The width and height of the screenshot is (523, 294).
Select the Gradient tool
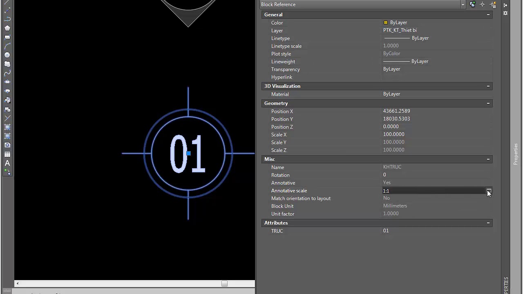(x=7, y=136)
